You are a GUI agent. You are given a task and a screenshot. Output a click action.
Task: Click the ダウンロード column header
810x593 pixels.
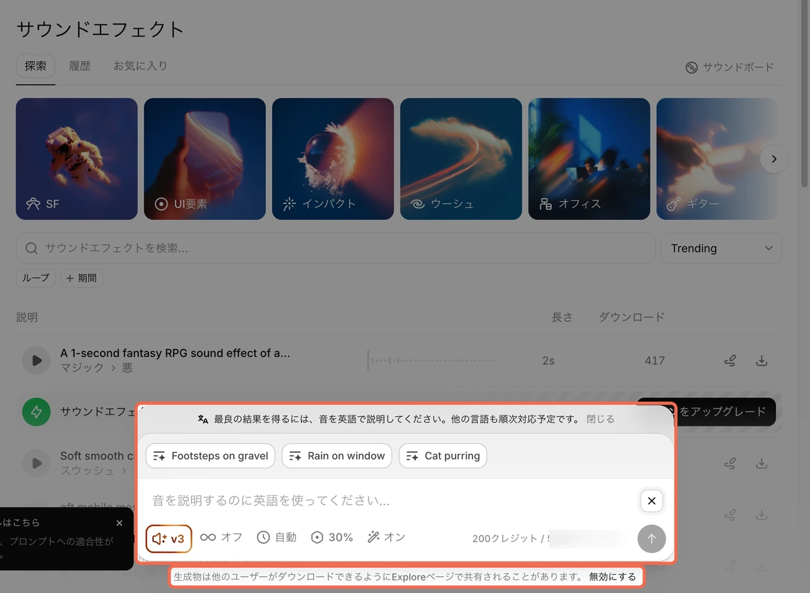pos(632,317)
